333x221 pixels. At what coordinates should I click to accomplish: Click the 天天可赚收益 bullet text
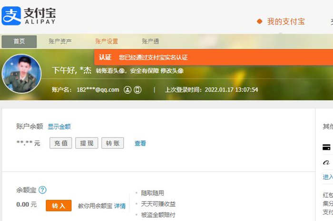158,204
